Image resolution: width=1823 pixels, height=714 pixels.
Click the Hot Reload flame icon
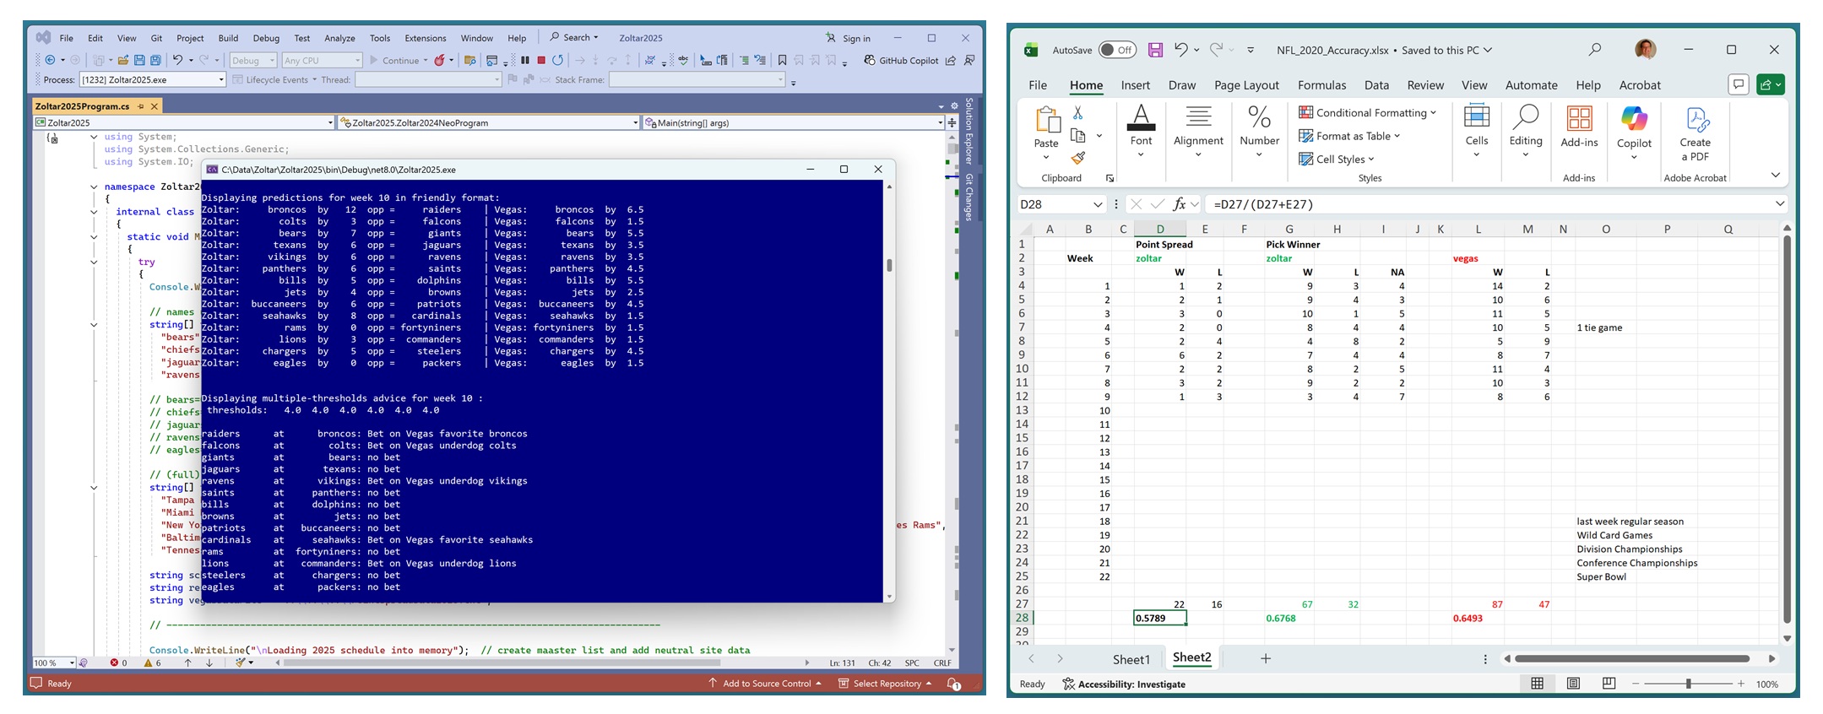pyautogui.click(x=440, y=60)
